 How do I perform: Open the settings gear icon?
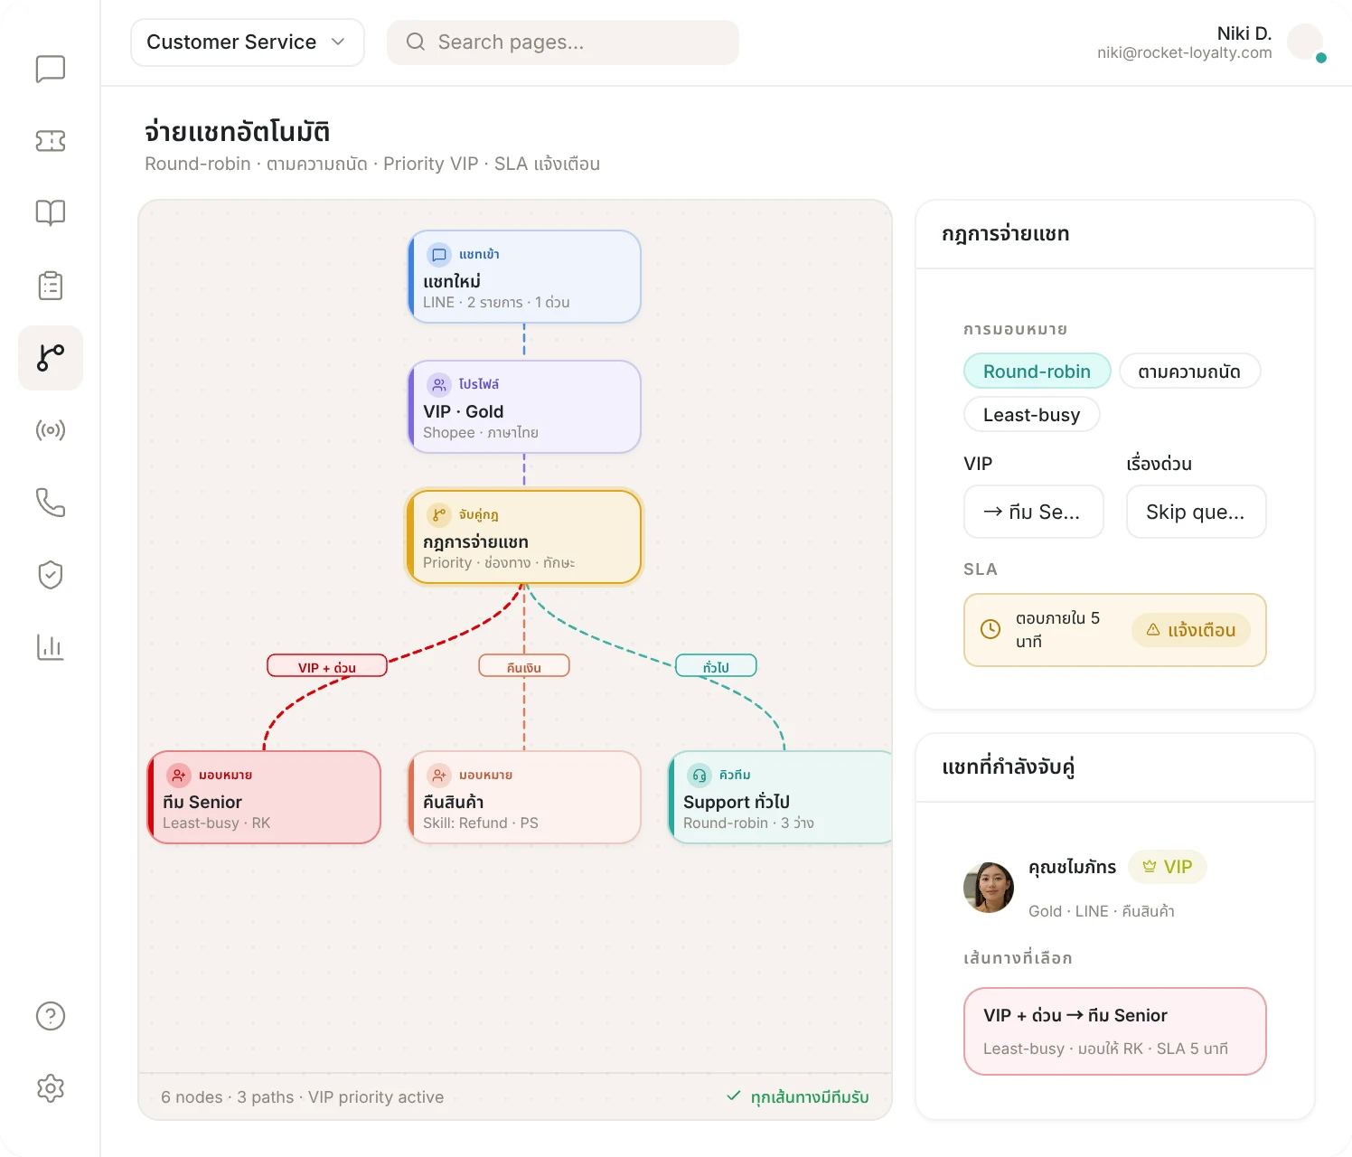51,1088
